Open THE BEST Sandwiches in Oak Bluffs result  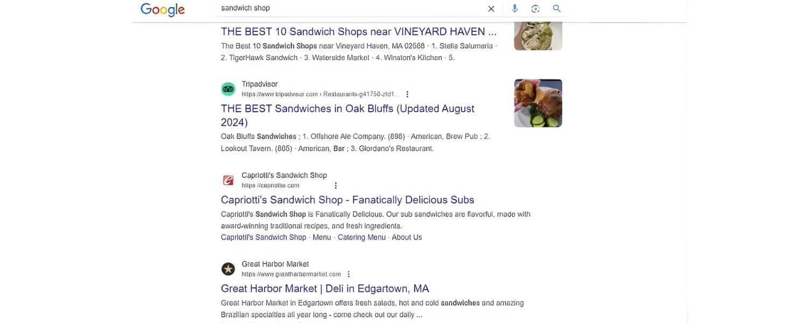[x=347, y=109]
